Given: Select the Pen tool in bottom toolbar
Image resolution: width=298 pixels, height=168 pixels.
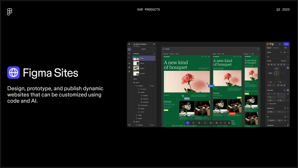Looking at the screenshot, I should (211, 123).
